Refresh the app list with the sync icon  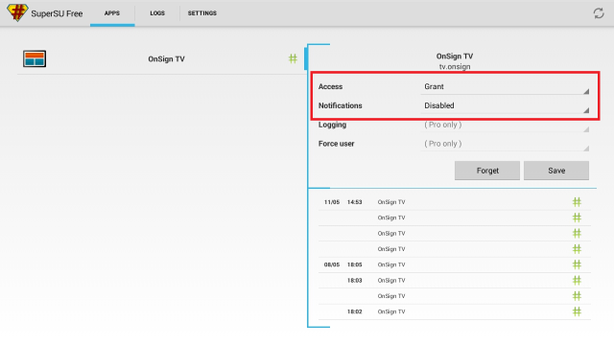coord(599,13)
